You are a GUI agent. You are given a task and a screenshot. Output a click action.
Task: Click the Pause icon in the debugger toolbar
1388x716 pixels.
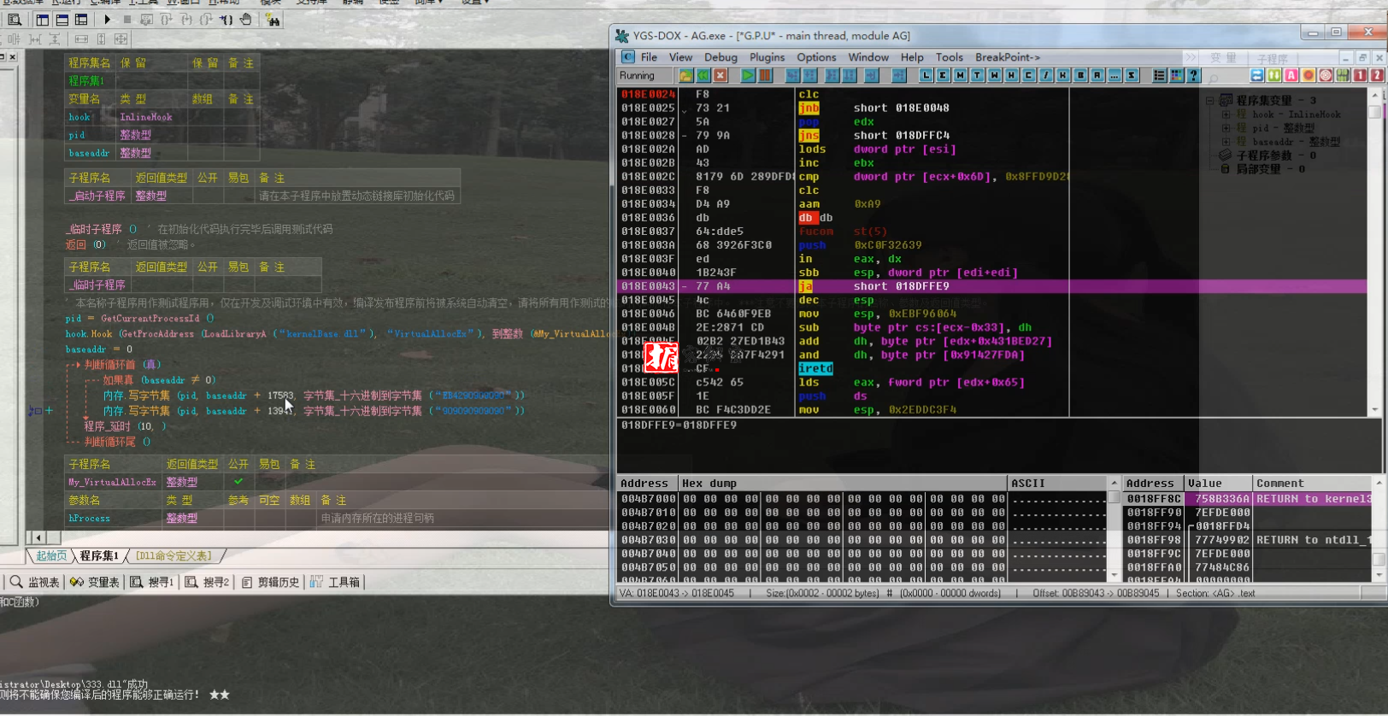coord(765,75)
